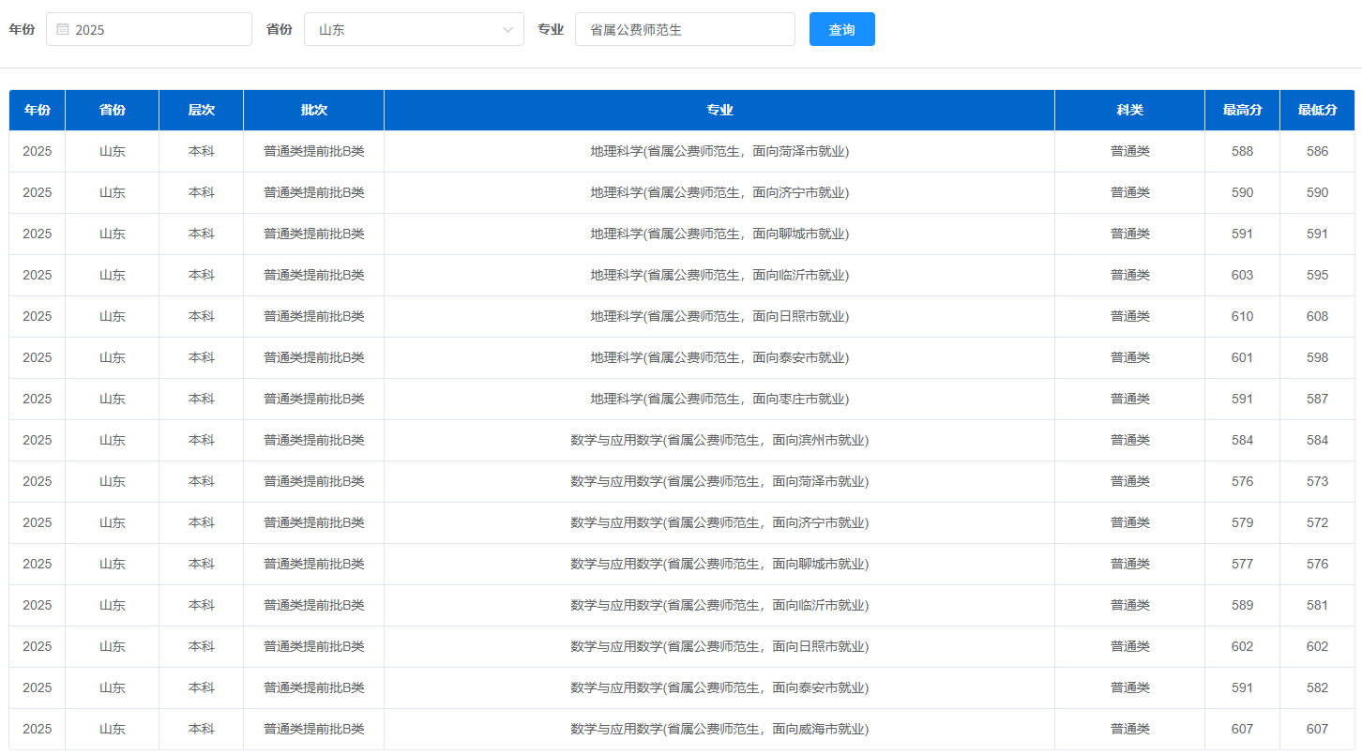Click the 最高分 column header
The height and width of the screenshot is (755, 1362).
[x=1242, y=110]
